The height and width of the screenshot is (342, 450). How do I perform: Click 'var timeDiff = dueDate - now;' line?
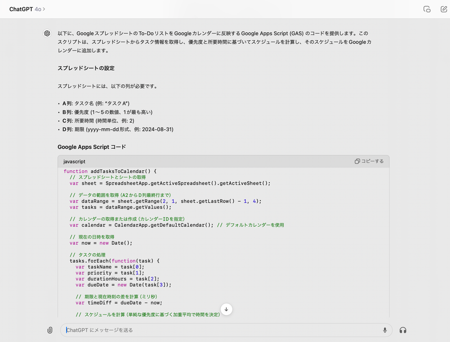pyautogui.click(x=119, y=303)
